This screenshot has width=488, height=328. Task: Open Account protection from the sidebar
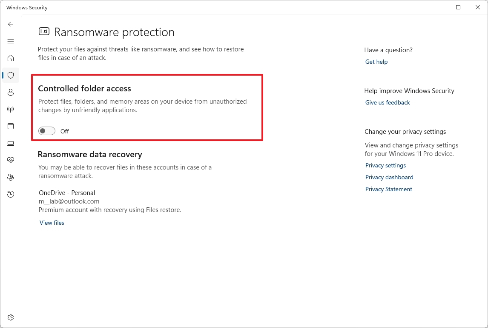11,92
